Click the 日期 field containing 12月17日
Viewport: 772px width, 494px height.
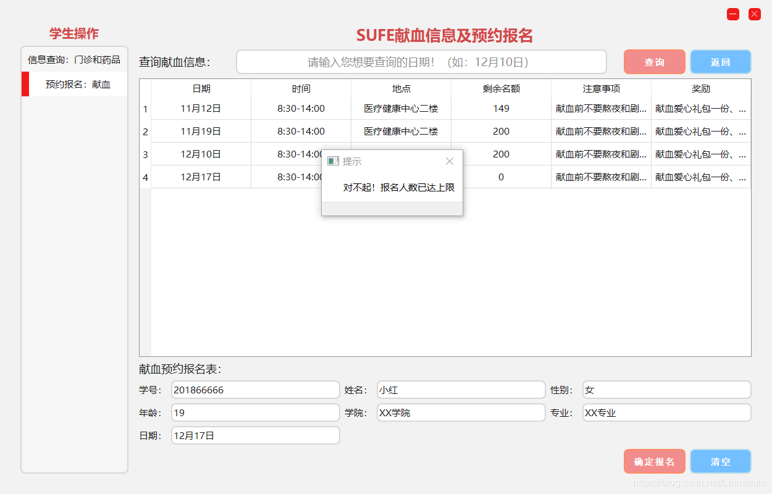[x=256, y=435]
